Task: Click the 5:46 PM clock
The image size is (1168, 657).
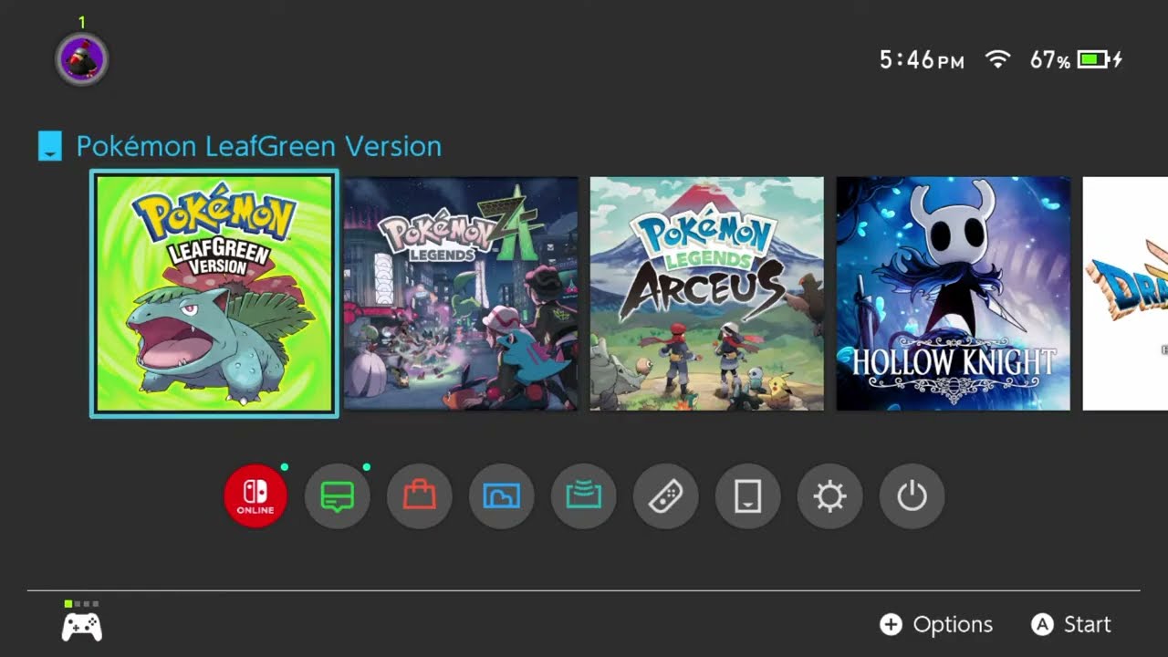Action: click(x=922, y=60)
